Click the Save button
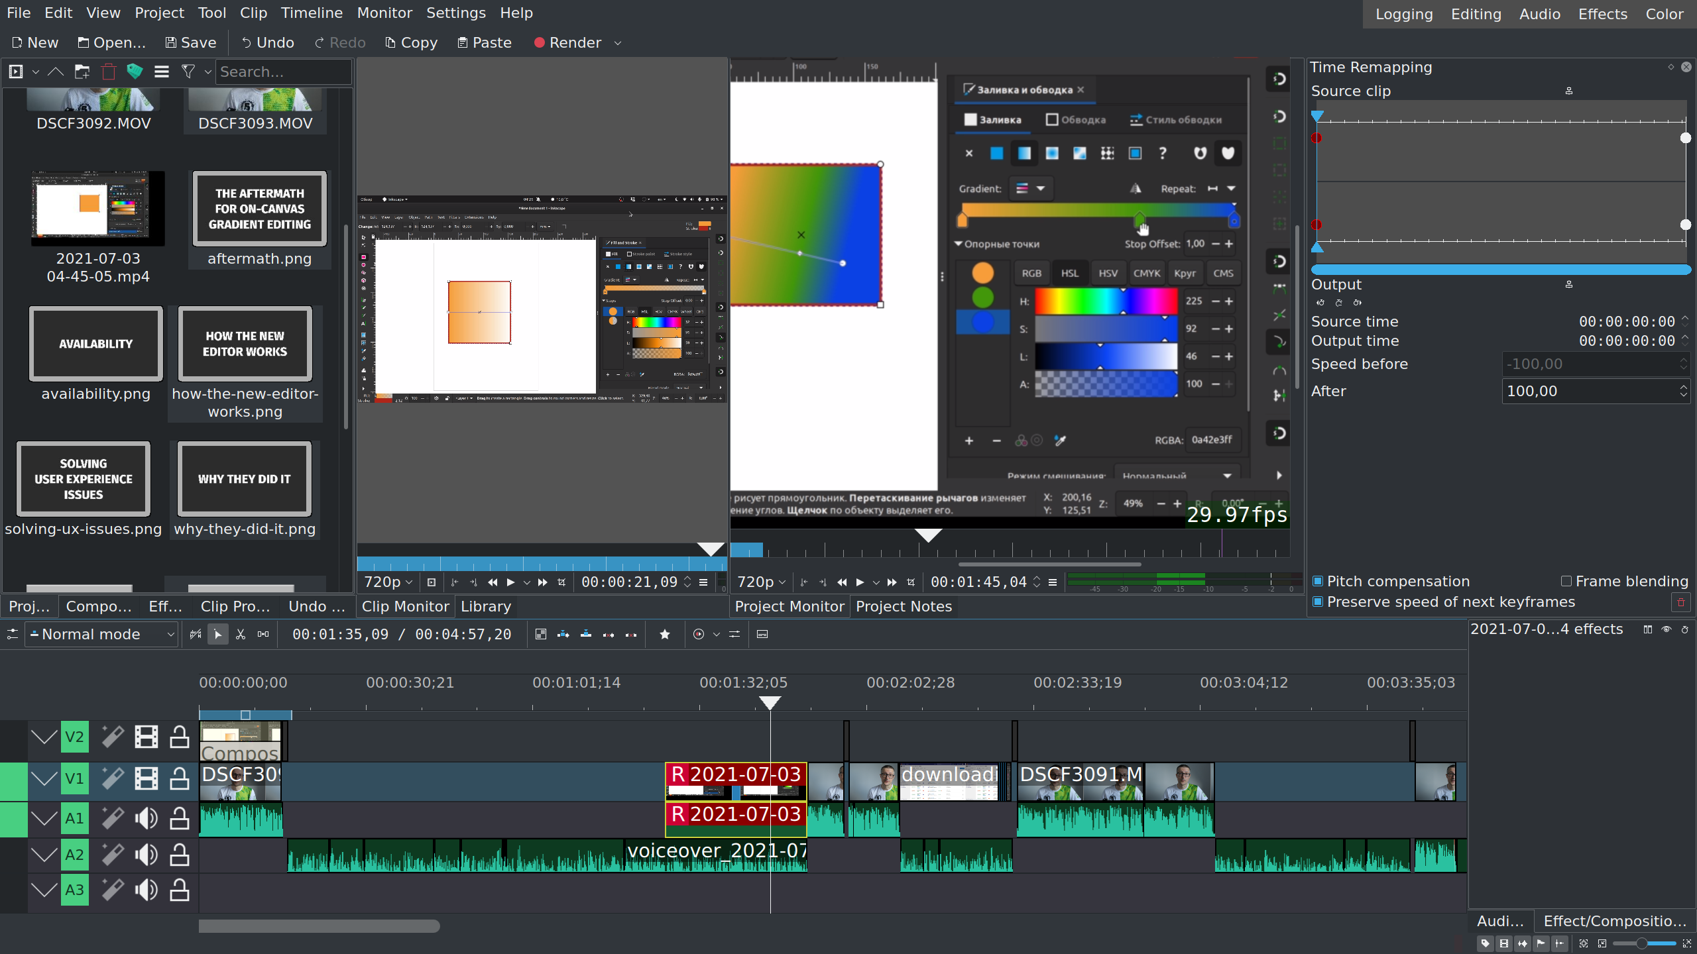 click(x=190, y=42)
